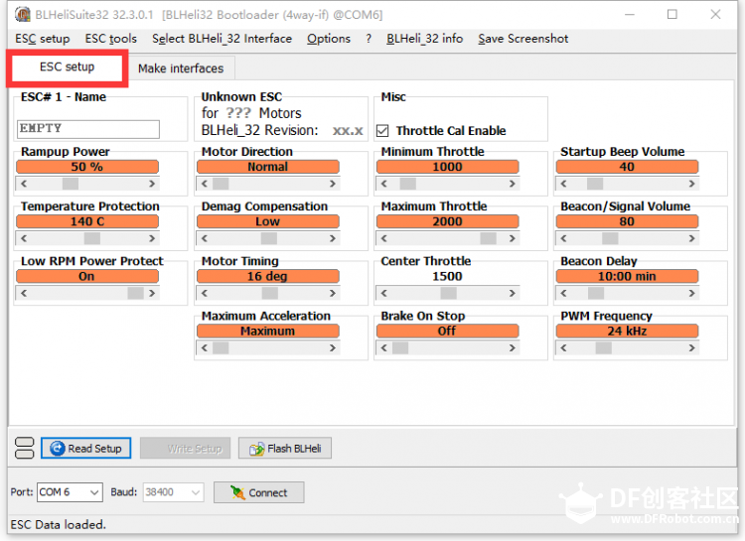
Task: Open the Baud 38400 dropdown
Action: 174,492
